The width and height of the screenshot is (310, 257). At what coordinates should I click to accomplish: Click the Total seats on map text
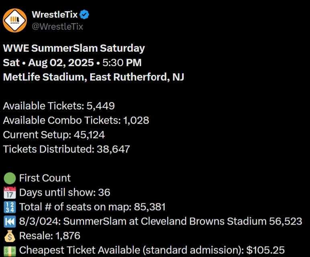tap(92, 207)
